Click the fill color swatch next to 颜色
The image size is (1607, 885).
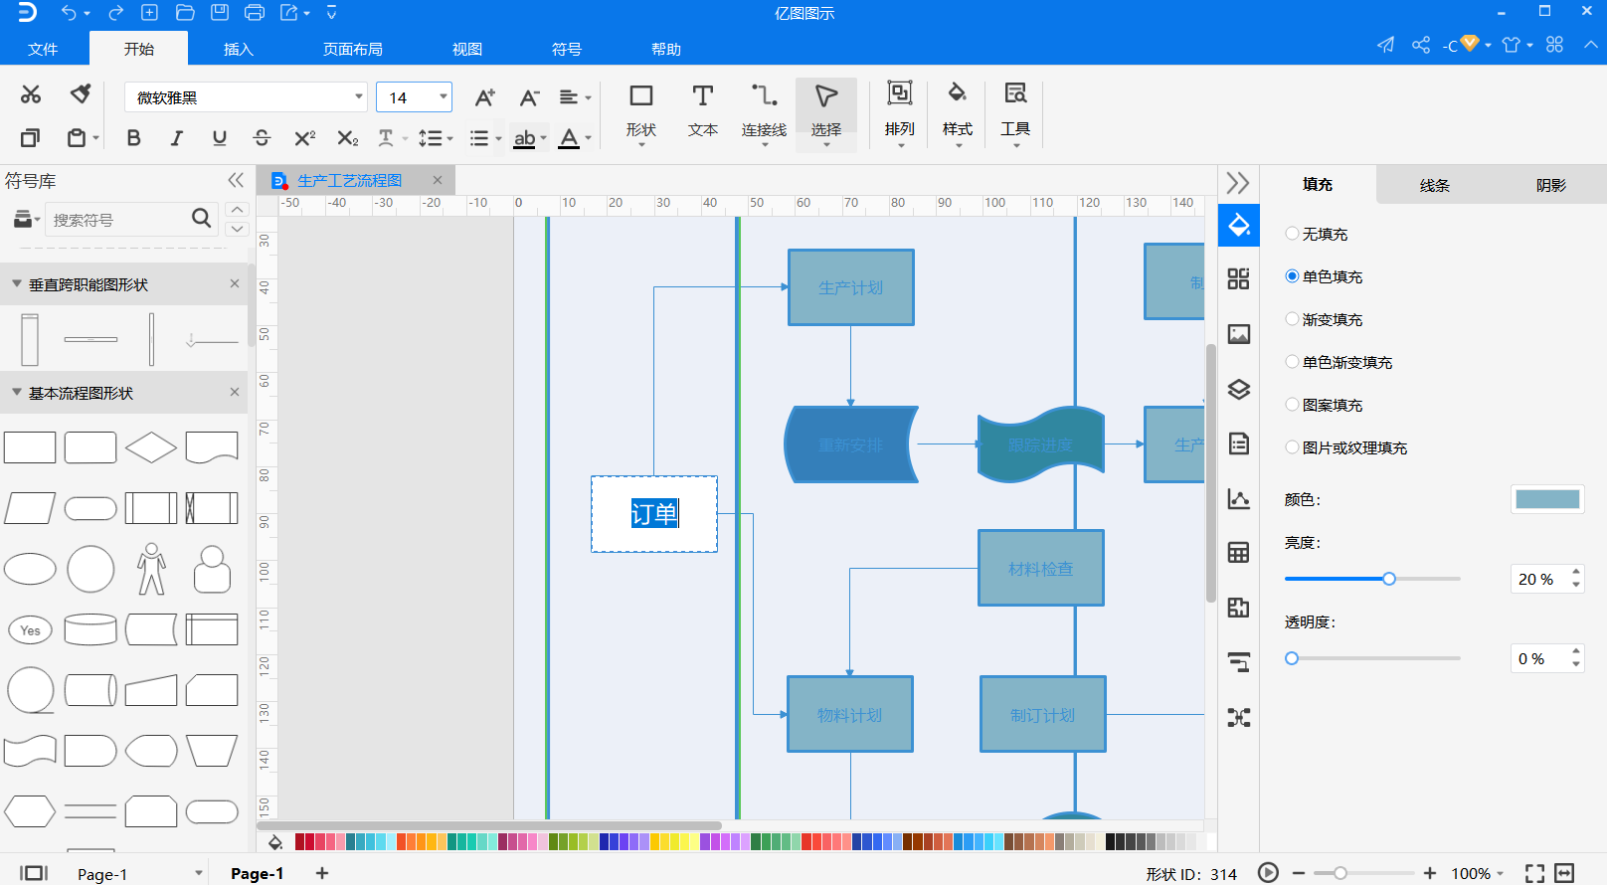tap(1547, 499)
